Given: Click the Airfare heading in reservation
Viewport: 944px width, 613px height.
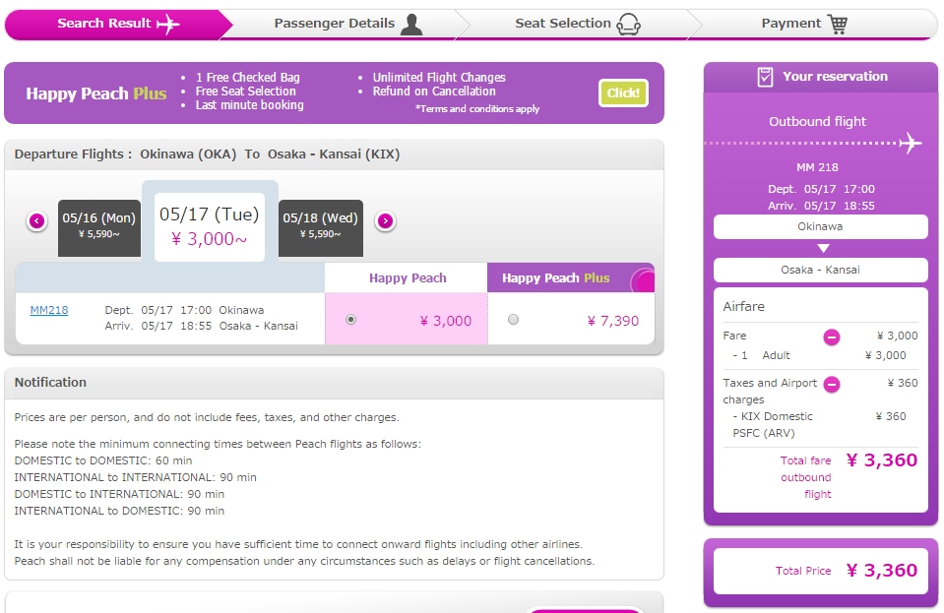Looking at the screenshot, I should tap(743, 306).
